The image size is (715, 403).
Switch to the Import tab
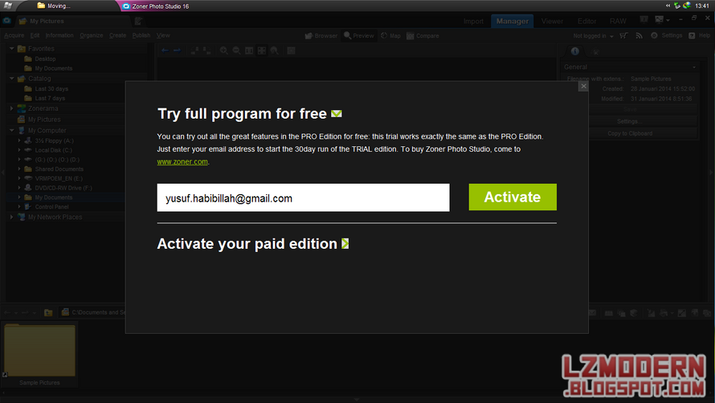pyautogui.click(x=473, y=21)
